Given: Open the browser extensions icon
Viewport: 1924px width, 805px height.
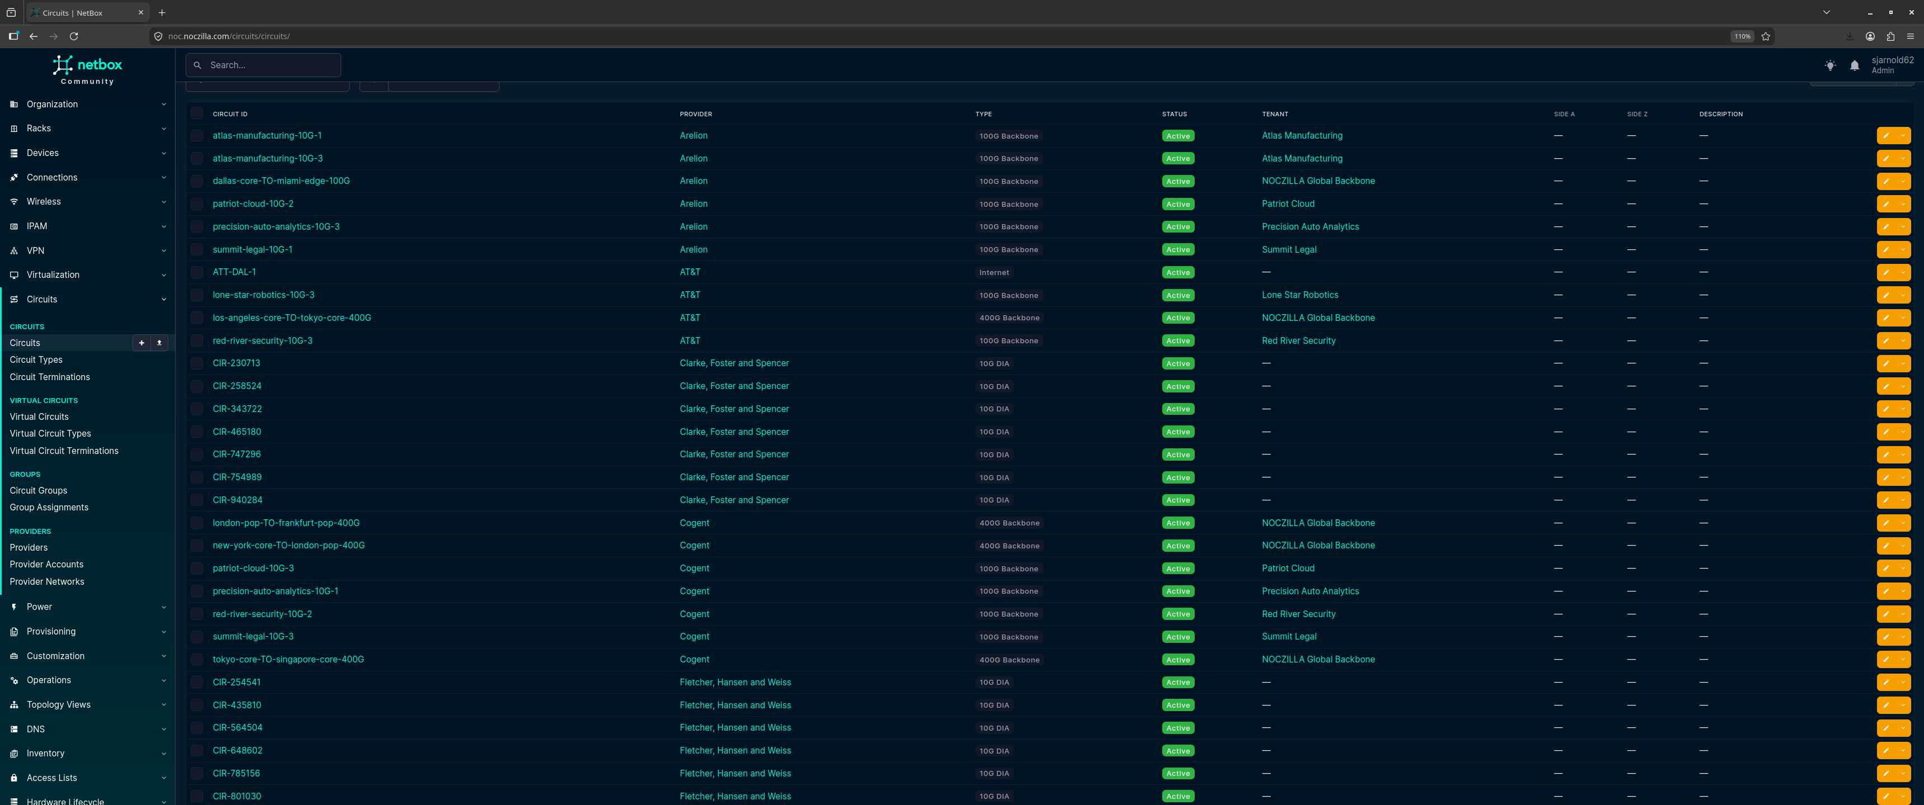Looking at the screenshot, I should pos(1890,36).
